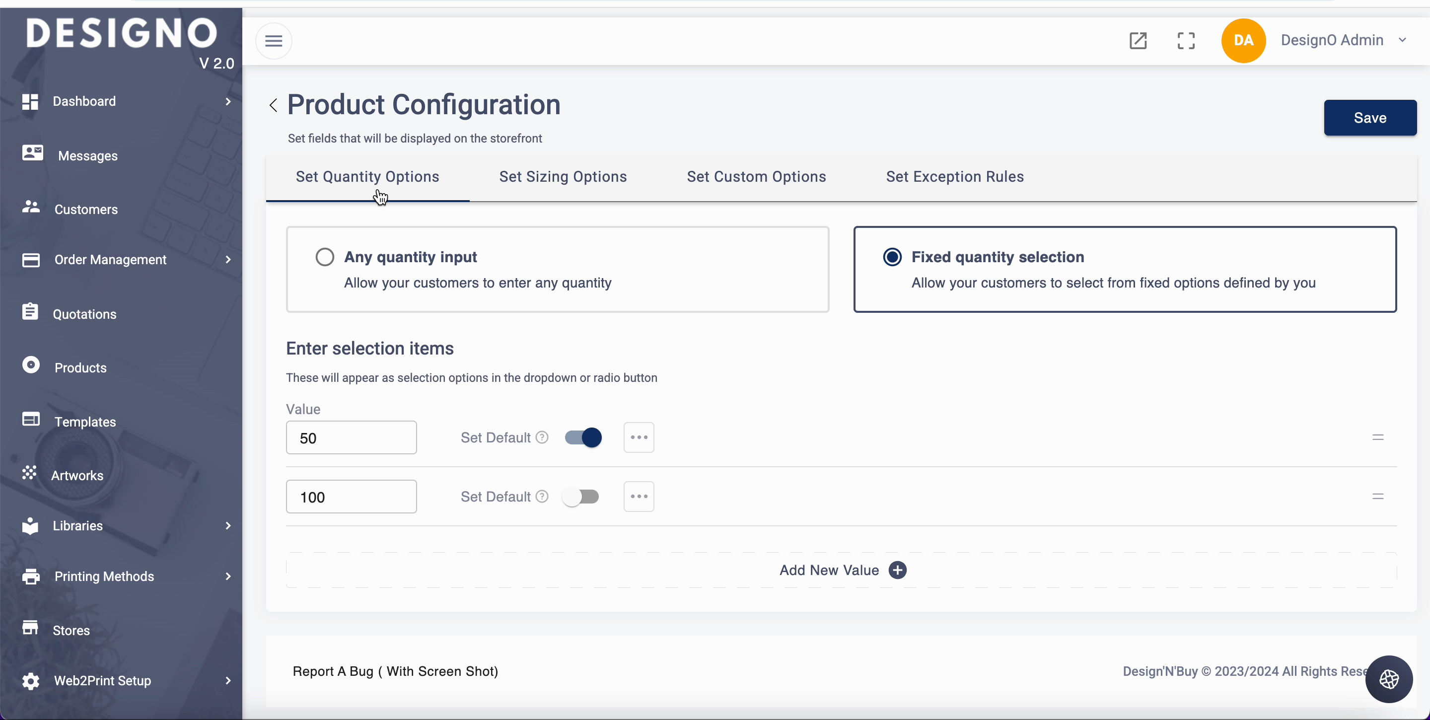Click the plus icon on Add New Value

point(897,570)
